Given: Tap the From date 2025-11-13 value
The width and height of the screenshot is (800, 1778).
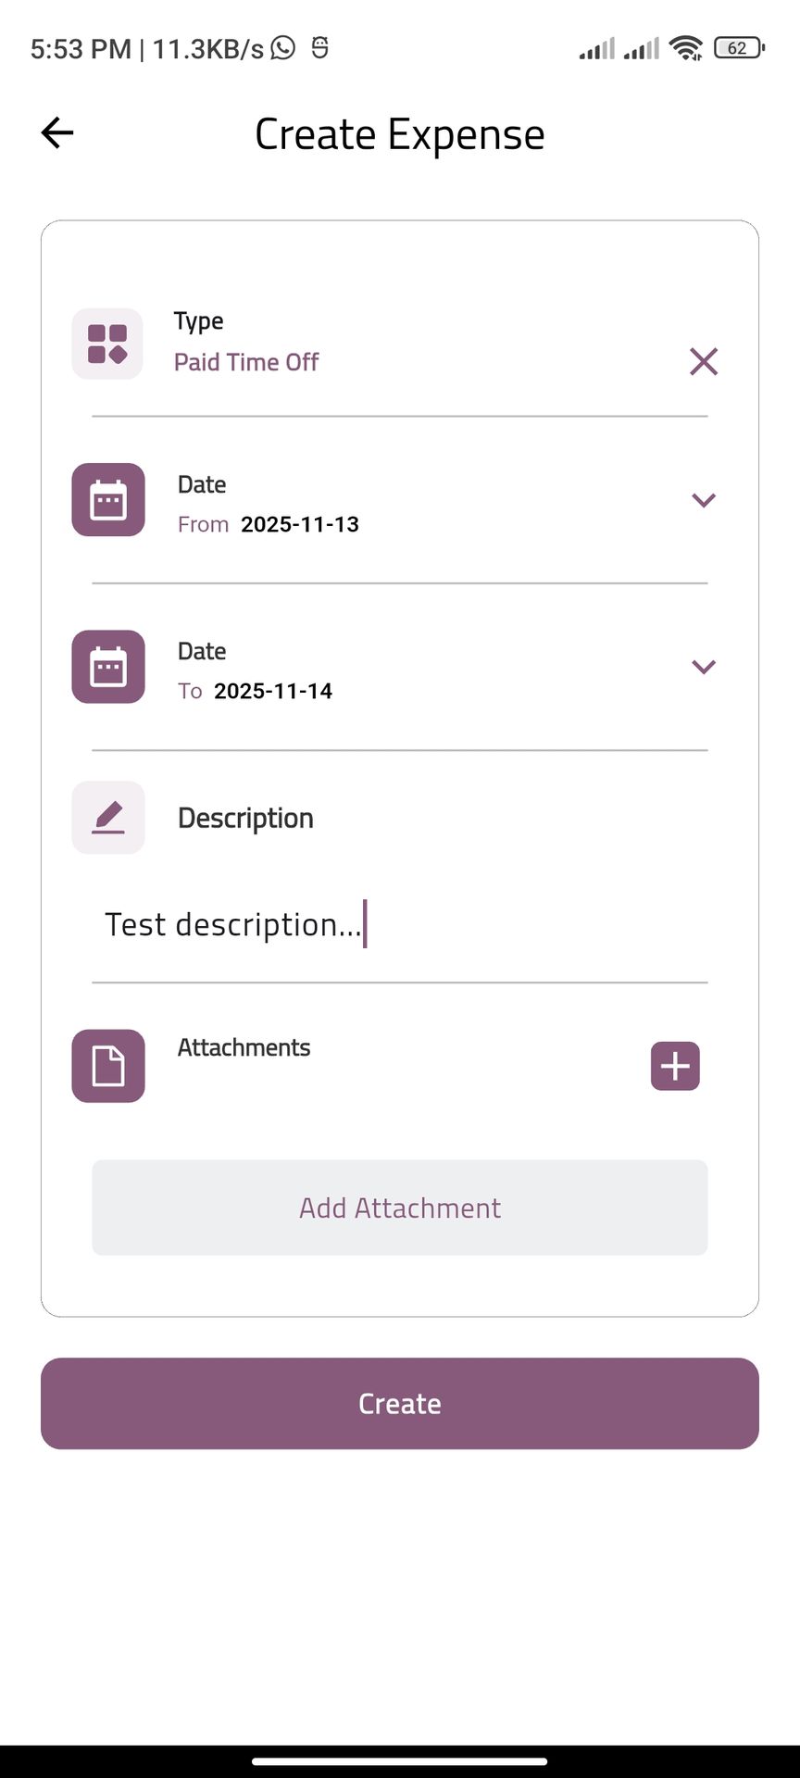Looking at the screenshot, I should [x=299, y=524].
